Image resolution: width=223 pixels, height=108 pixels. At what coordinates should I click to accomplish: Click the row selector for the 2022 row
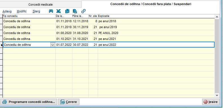pyautogui.click(x=1, y=45)
